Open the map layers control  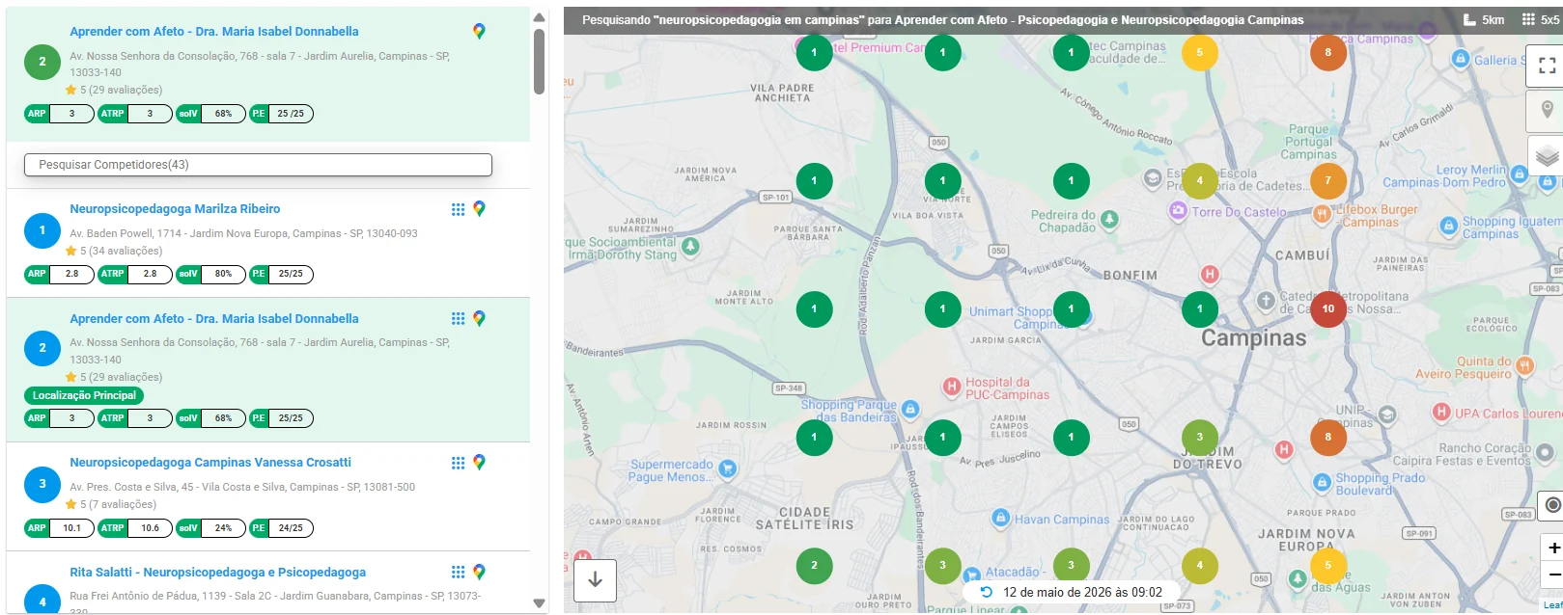[x=1547, y=156]
